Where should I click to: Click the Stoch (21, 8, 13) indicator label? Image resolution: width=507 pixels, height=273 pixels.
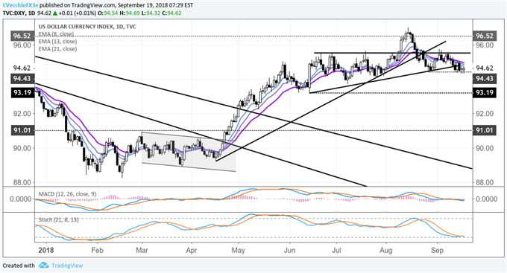(58, 219)
